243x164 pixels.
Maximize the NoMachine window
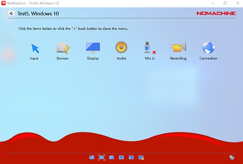point(225,3)
